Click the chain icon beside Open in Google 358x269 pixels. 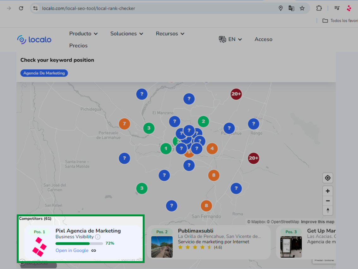pyautogui.click(x=94, y=250)
